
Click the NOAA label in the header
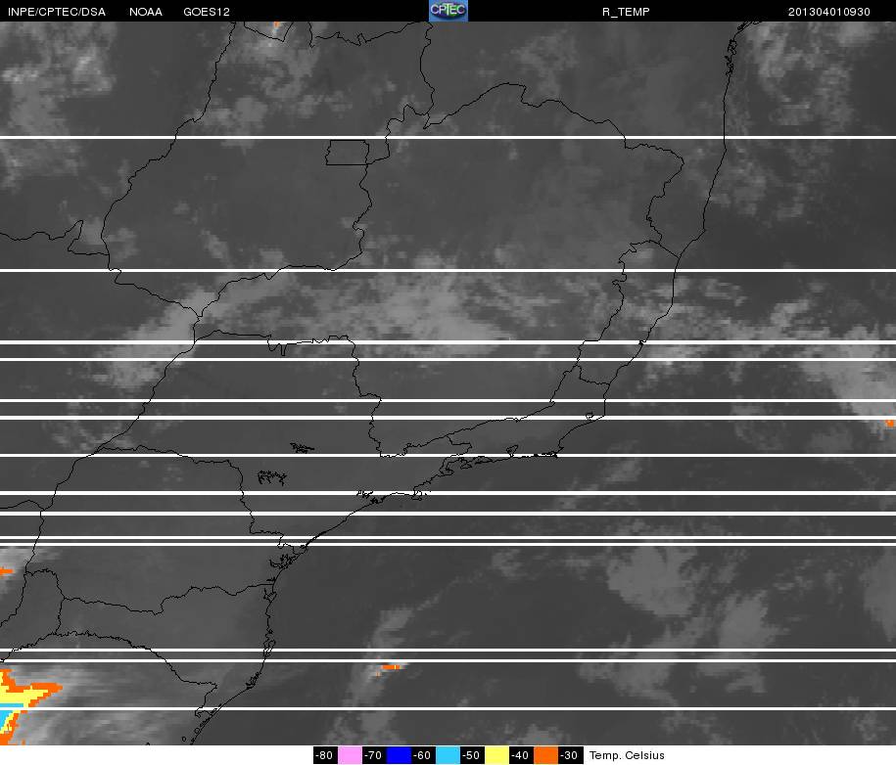(x=146, y=12)
